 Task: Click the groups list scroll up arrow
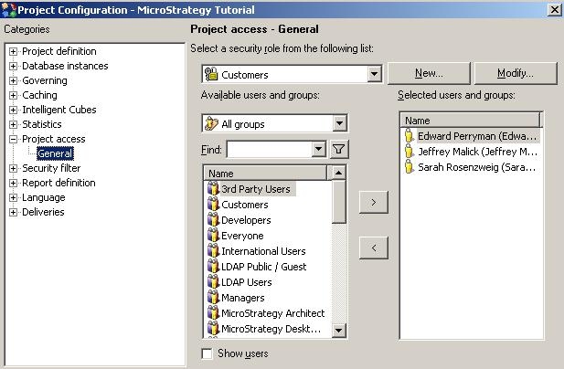(338, 173)
